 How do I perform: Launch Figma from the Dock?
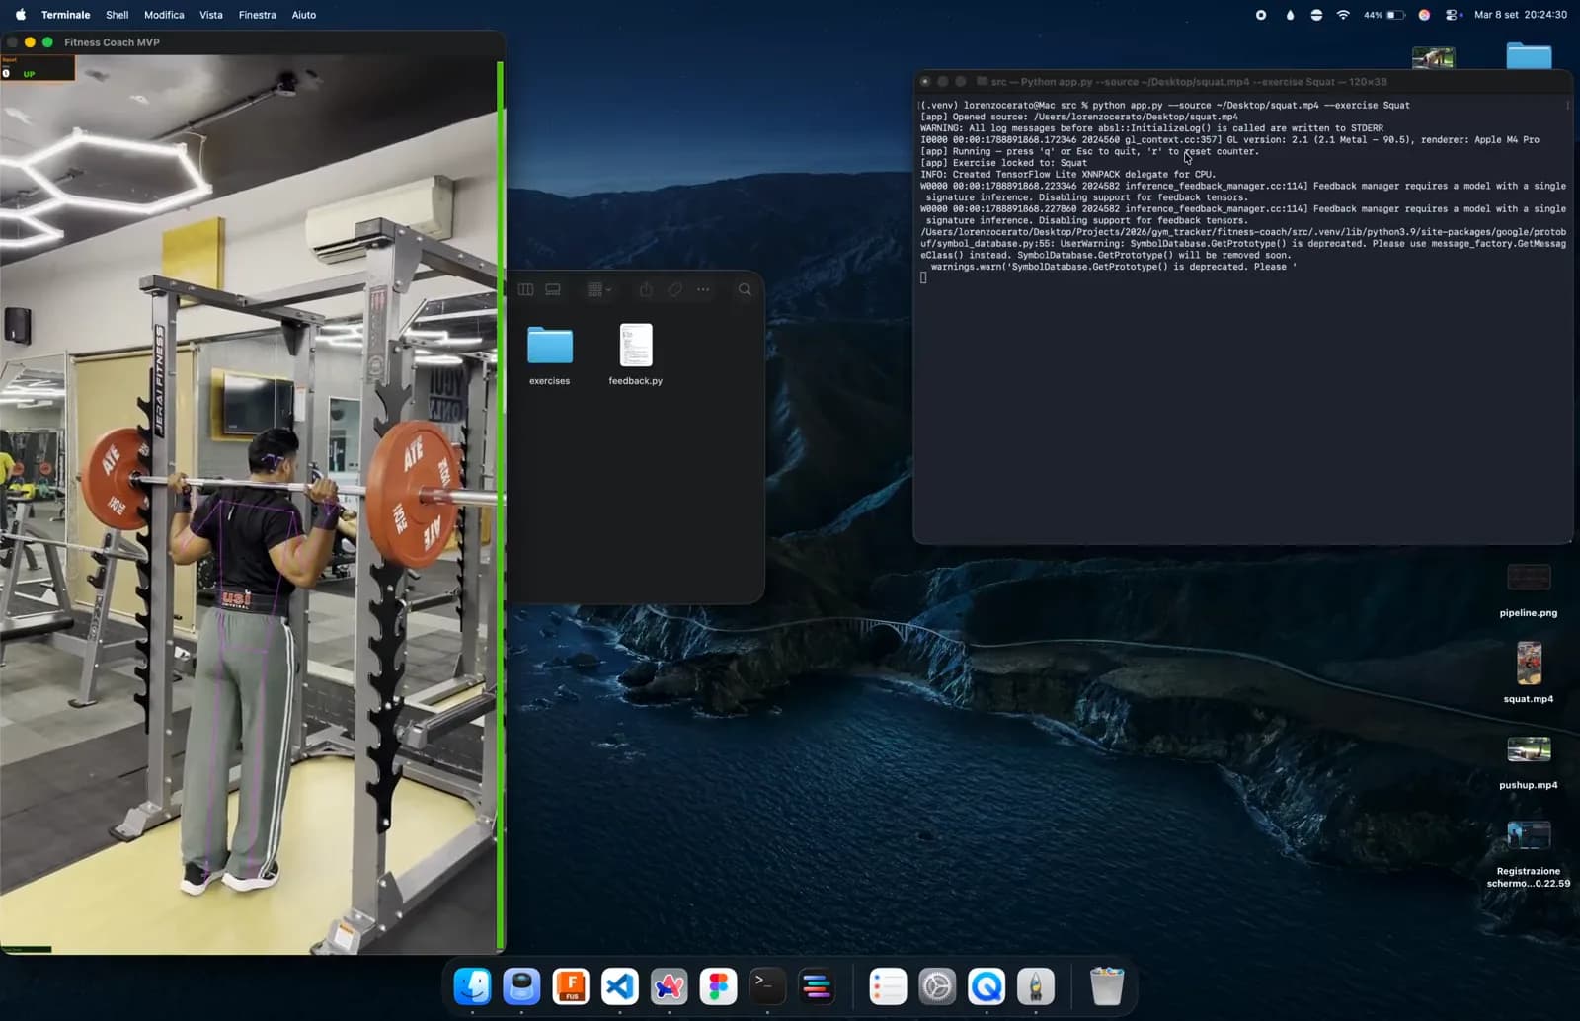pos(718,985)
